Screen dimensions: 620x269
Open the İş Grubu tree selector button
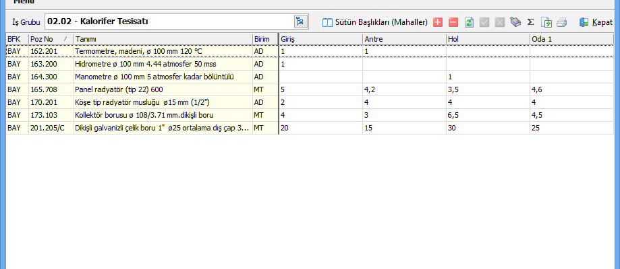pyautogui.click(x=300, y=22)
